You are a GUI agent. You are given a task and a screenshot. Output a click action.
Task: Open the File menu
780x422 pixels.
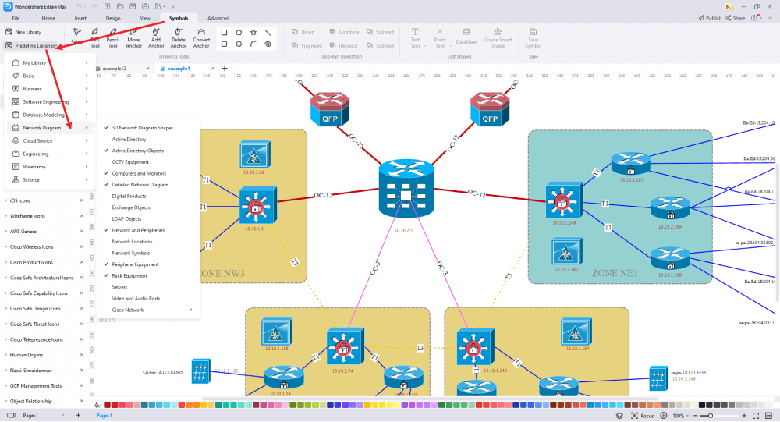pos(16,18)
